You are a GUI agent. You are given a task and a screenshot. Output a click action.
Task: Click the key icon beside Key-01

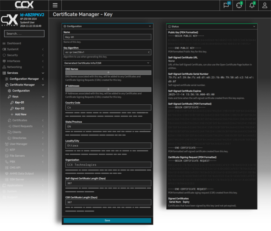pyautogui.click(x=12, y=102)
